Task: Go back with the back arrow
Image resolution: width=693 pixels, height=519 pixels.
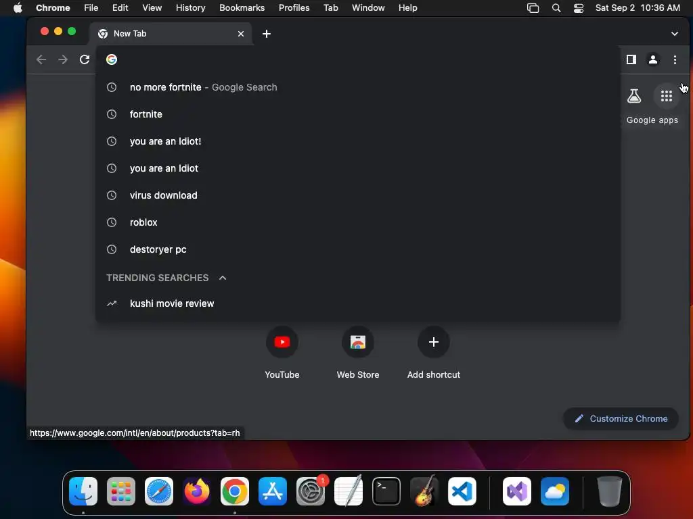Action: tap(41, 59)
